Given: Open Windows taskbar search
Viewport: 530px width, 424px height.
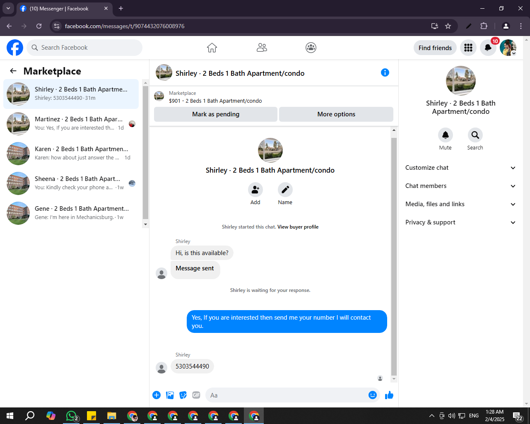Looking at the screenshot, I should (x=30, y=416).
